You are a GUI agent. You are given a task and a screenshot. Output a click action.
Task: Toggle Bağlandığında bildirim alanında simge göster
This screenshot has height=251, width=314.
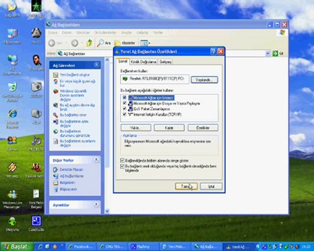click(x=122, y=160)
